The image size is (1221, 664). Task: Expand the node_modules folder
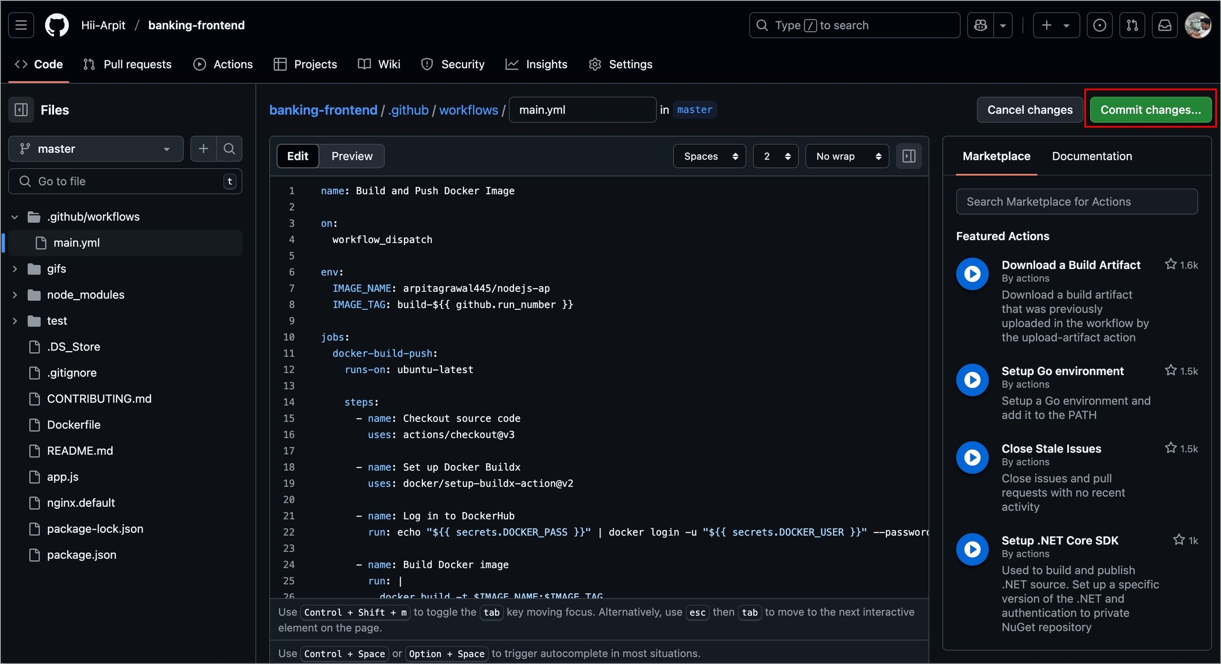pyautogui.click(x=15, y=295)
